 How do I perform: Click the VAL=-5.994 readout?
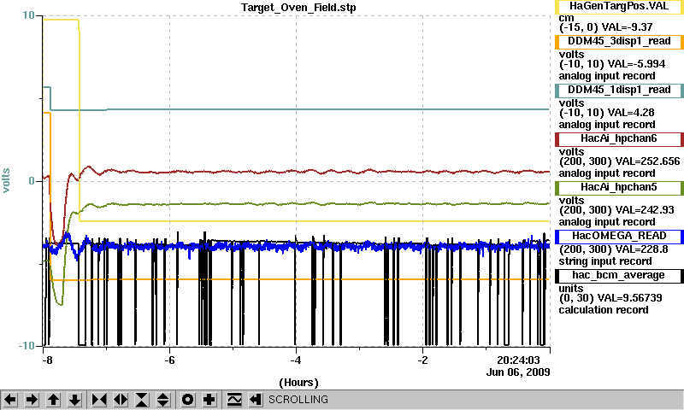point(636,64)
